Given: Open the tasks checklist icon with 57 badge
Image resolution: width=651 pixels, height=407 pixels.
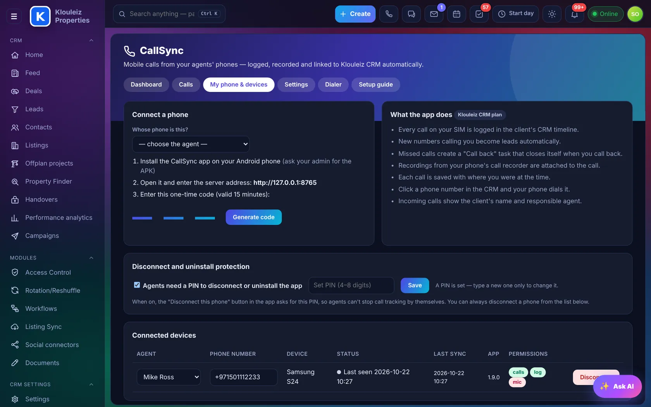Looking at the screenshot, I should [479, 14].
